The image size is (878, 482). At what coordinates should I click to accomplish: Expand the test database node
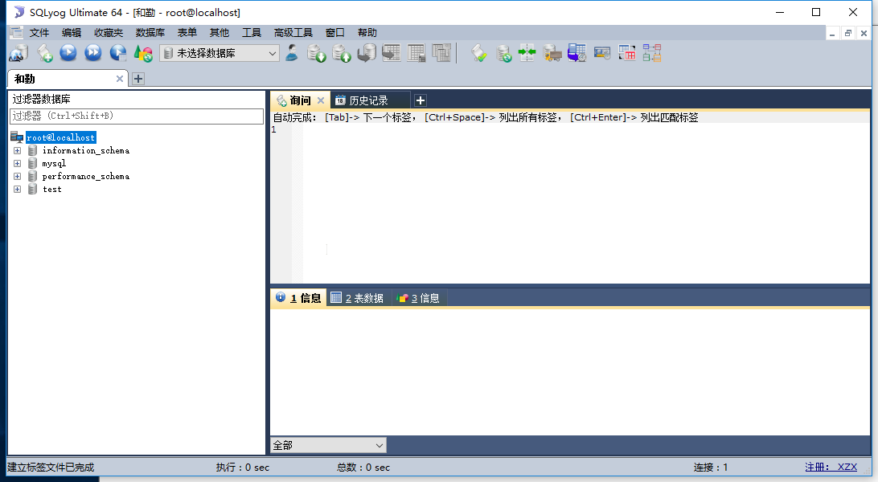coord(18,189)
